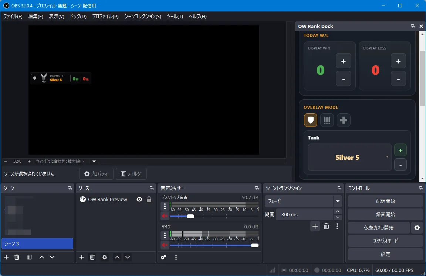Image resolution: width=426 pixels, height=276 pixels.
Task: Open デスクトップ音声 options menu dots
Action: tap(165, 206)
